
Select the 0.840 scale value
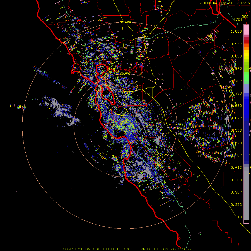point(236,69)
